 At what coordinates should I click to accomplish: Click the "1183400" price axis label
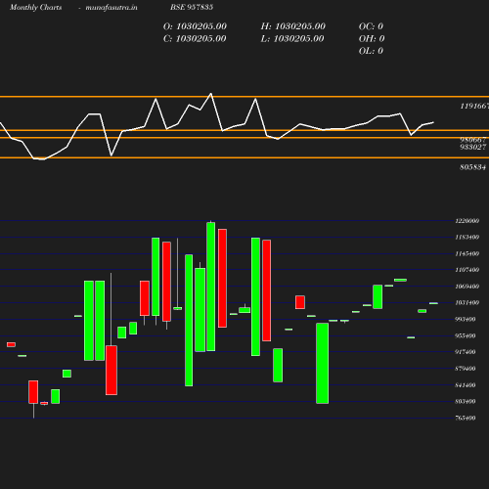pyautogui.click(x=467, y=238)
